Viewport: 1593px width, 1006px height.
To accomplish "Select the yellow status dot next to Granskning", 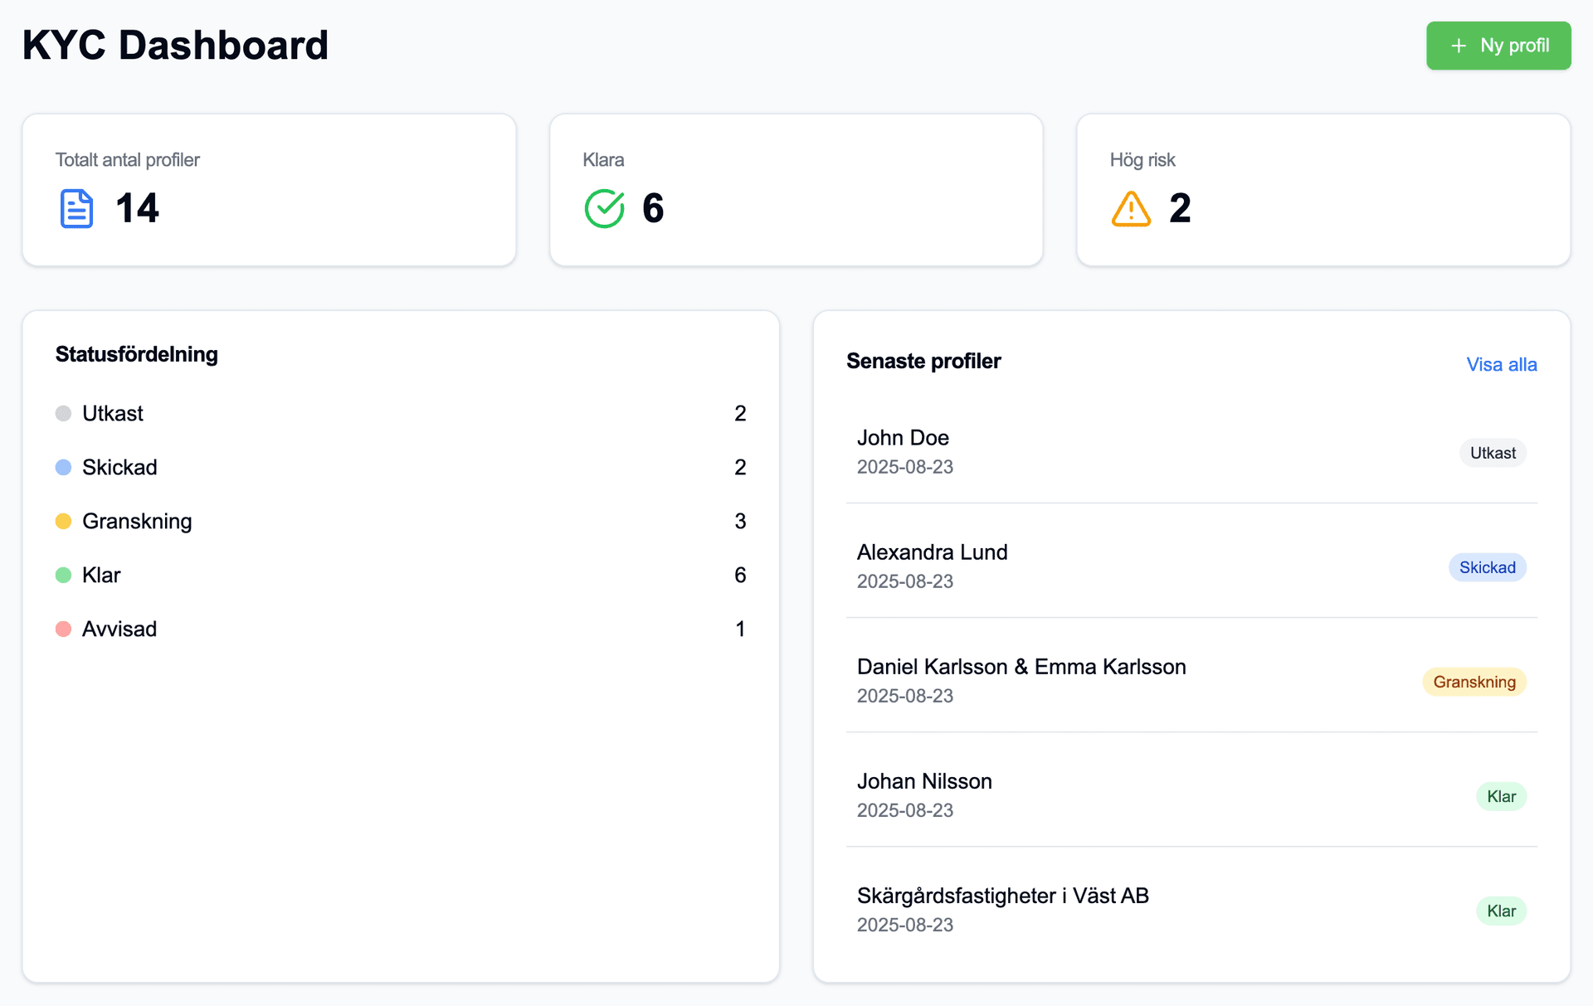I will (x=64, y=520).
